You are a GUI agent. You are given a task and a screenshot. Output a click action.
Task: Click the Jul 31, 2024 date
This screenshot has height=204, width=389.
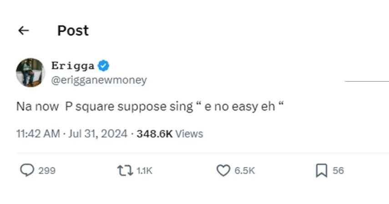[x=98, y=134]
